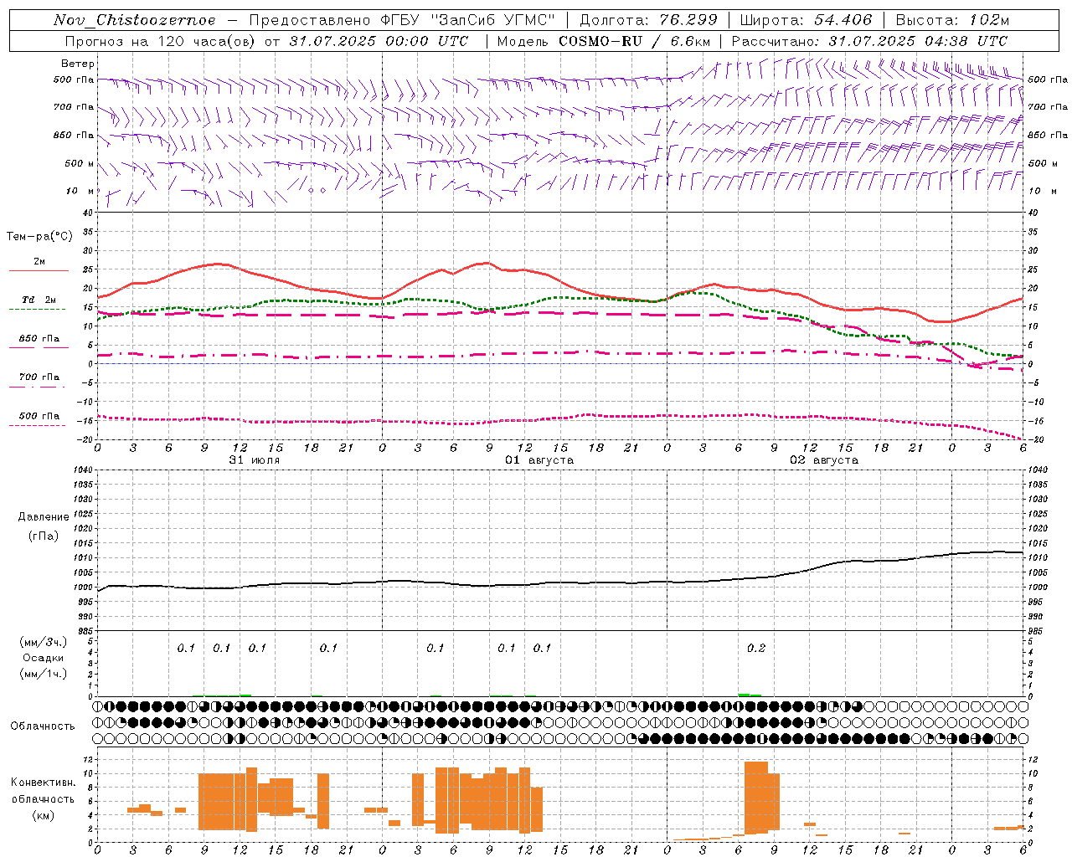Click the Осадки precipitation label
The width and height of the screenshot is (1072, 857).
pyautogui.click(x=44, y=658)
